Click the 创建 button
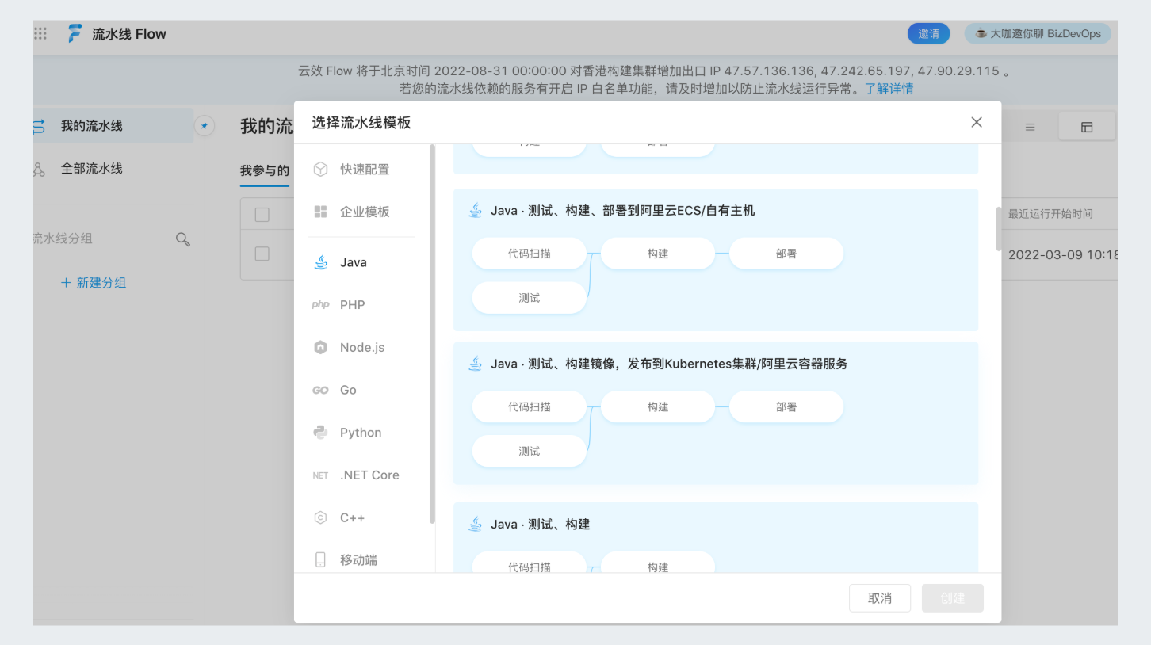The image size is (1151, 645). [x=953, y=598]
